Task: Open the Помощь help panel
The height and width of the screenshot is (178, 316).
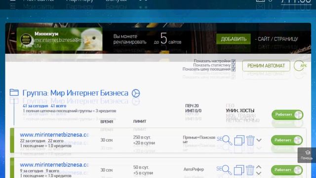Action: (x=307, y=155)
